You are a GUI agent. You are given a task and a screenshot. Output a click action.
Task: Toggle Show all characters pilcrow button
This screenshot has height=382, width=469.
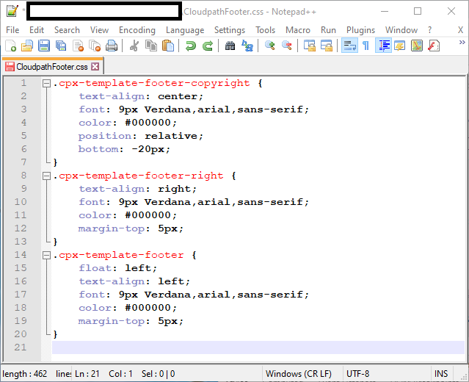click(366, 46)
